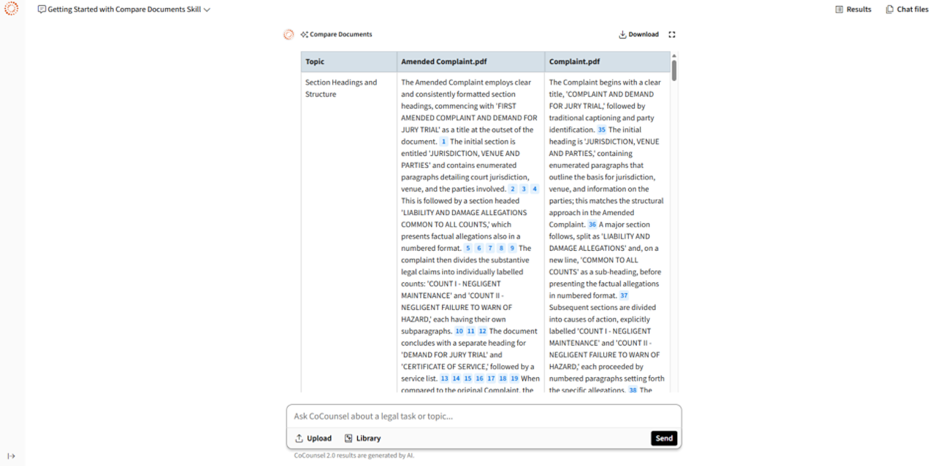Open the Library
Image resolution: width=935 pixels, height=466 pixels.
362,438
